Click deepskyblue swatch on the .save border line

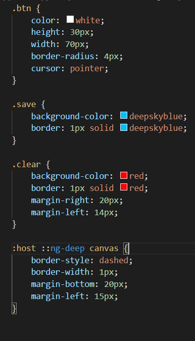(124, 127)
